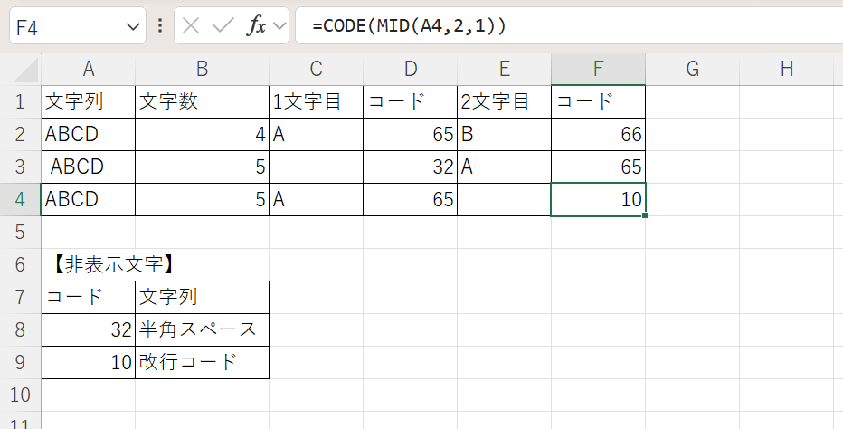Screen dimensions: 843x429
Task: Select column G header
Action: [x=693, y=69]
